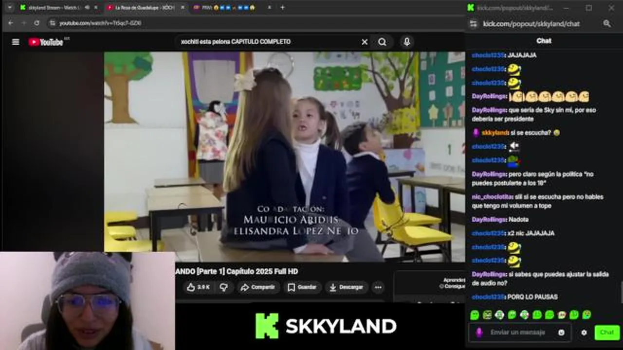The image size is (623, 350).
Task: Mute the skkyland Stream tab audio
Action: click(87, 8)
